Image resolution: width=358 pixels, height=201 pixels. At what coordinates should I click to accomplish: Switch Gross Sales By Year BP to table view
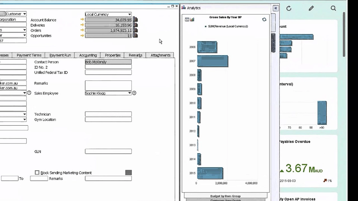pos(187,19)
